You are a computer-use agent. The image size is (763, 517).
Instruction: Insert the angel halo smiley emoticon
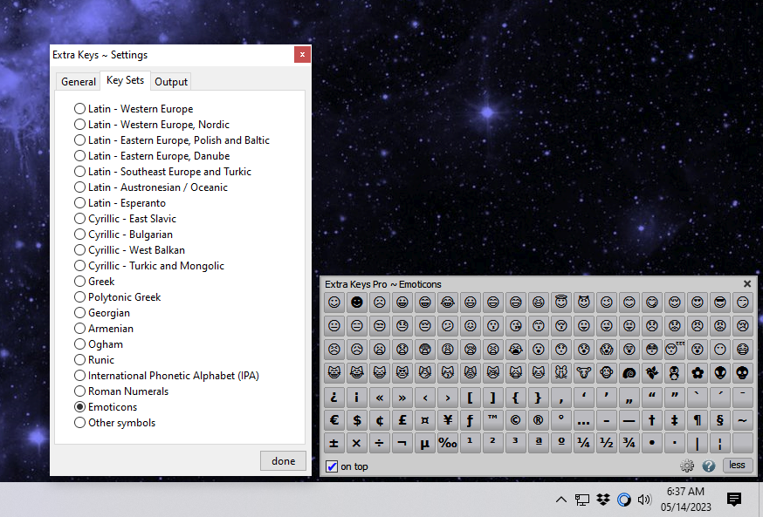pos(561,303)
